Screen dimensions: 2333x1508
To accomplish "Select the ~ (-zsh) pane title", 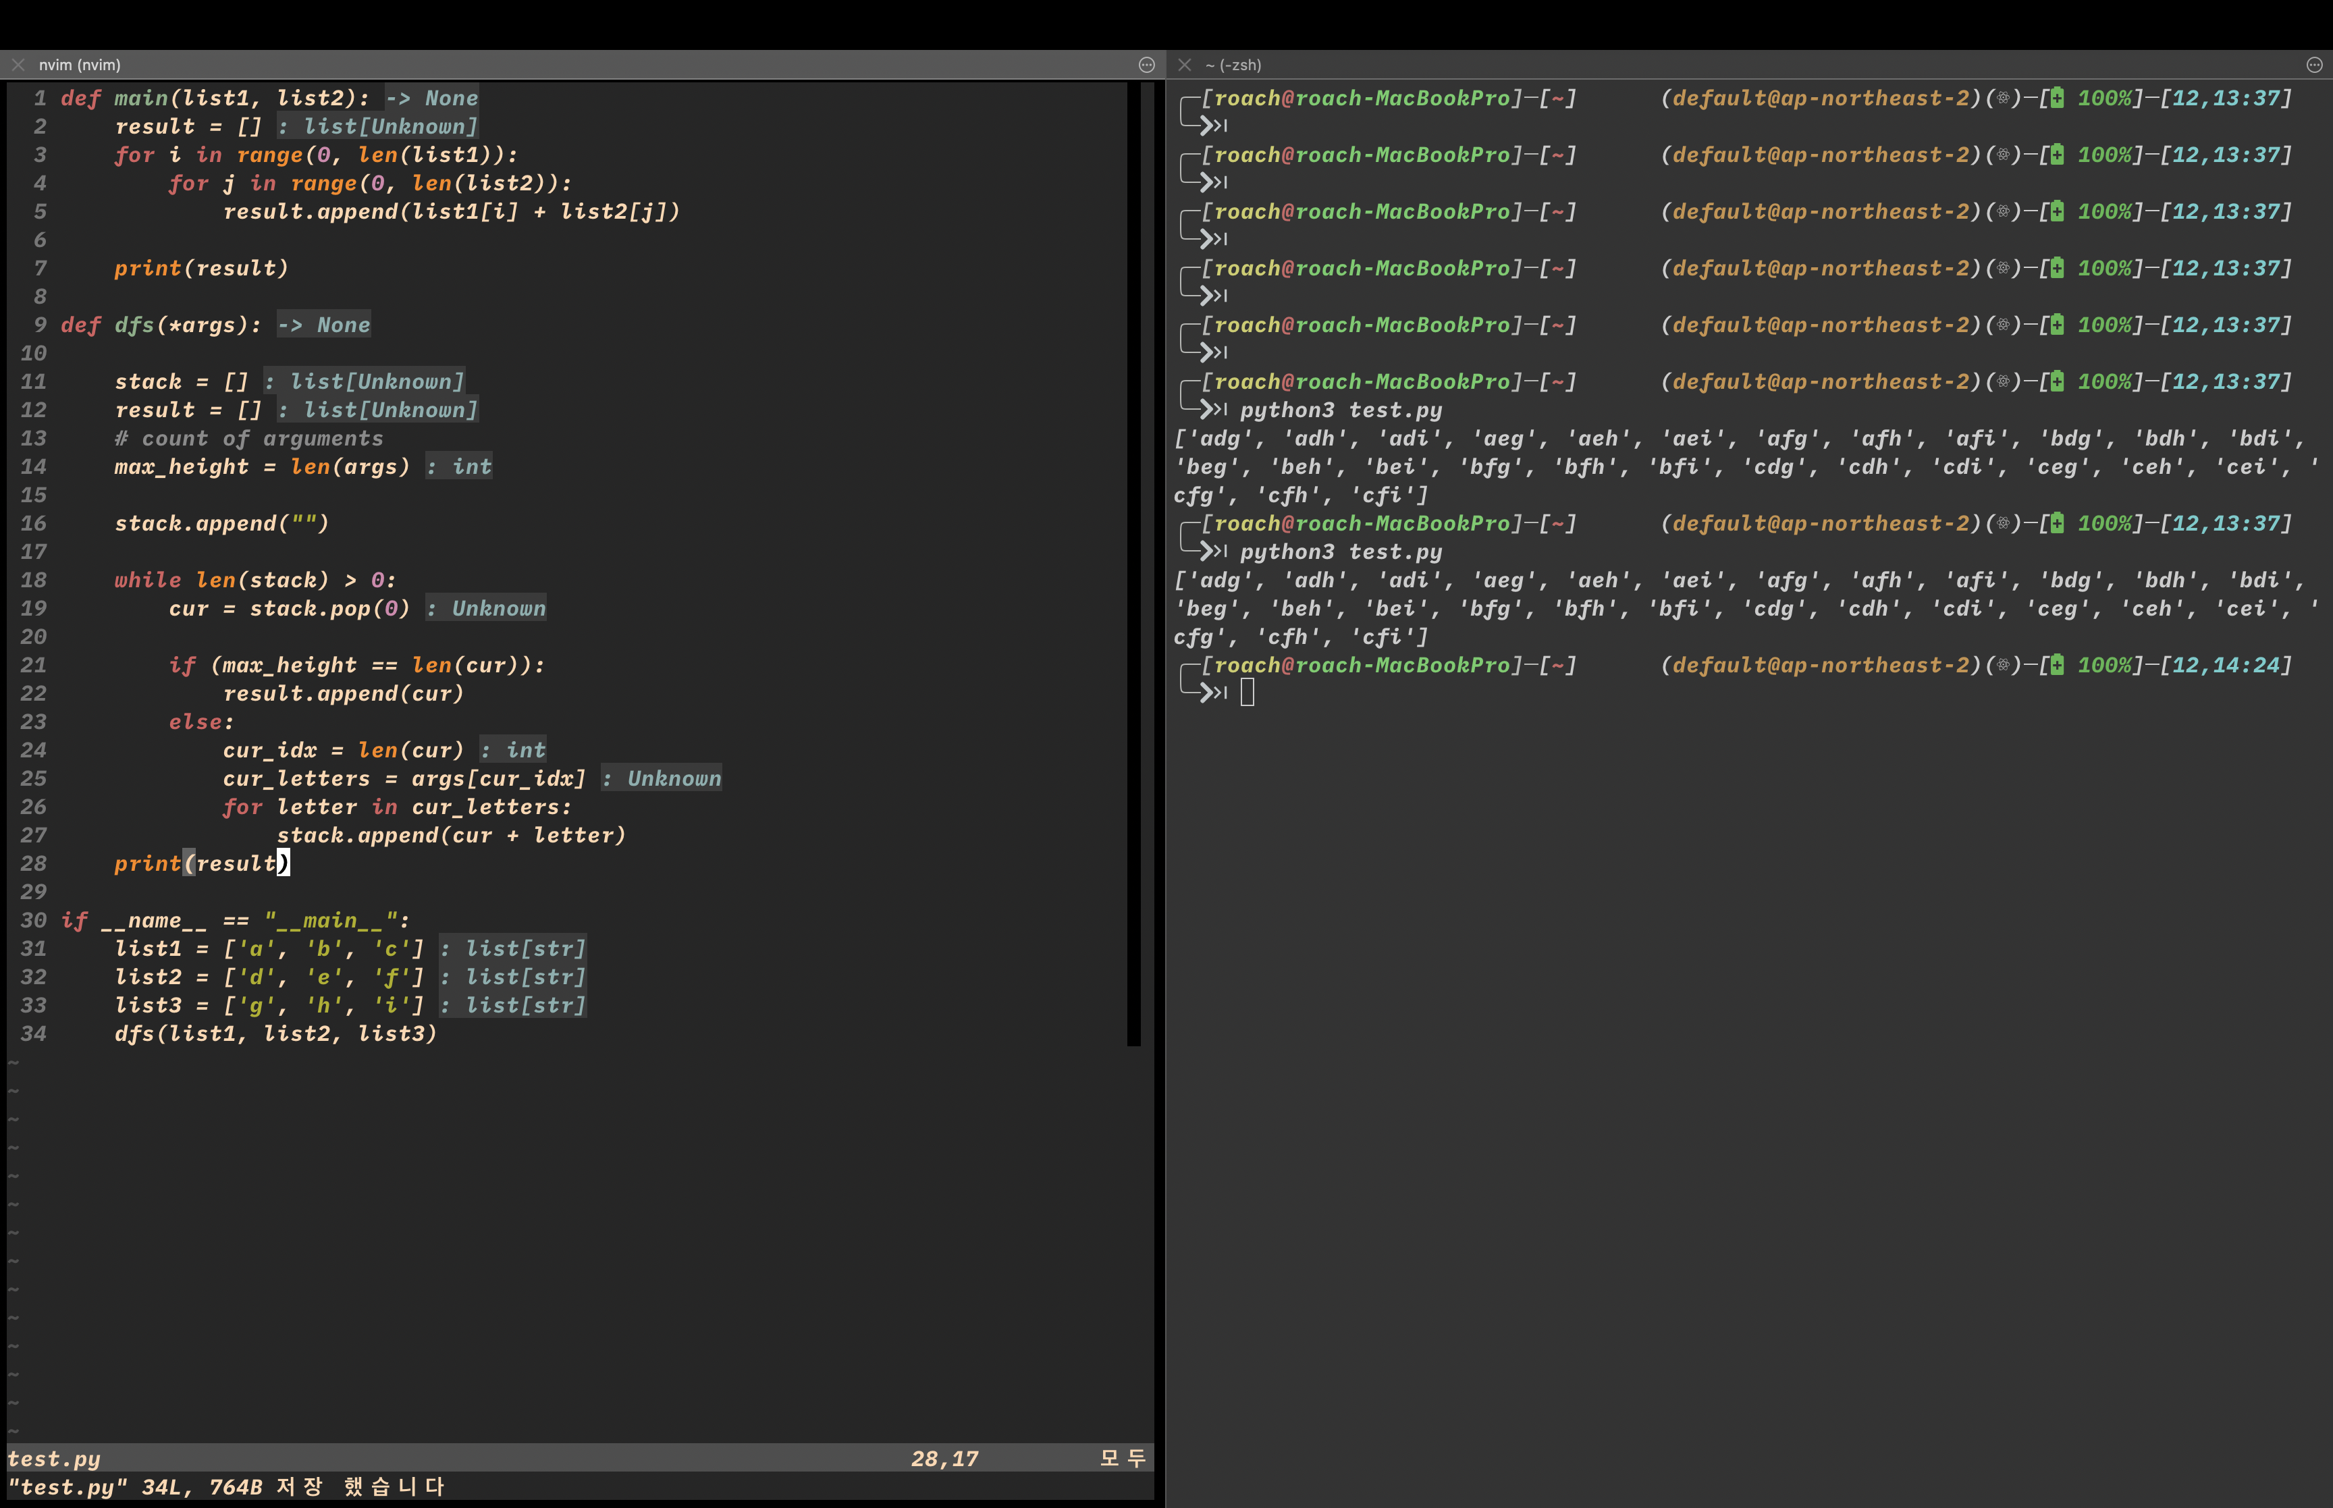I will pos(1233,65).
